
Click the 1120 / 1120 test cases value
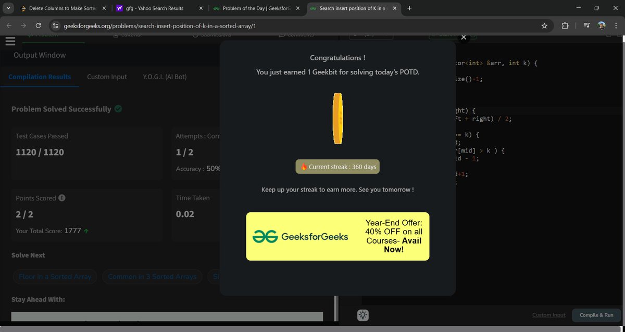[40, 152]
